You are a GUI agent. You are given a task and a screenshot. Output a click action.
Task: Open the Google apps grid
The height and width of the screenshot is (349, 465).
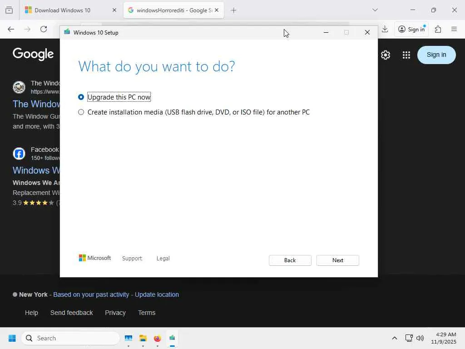[x=406, y=55]
